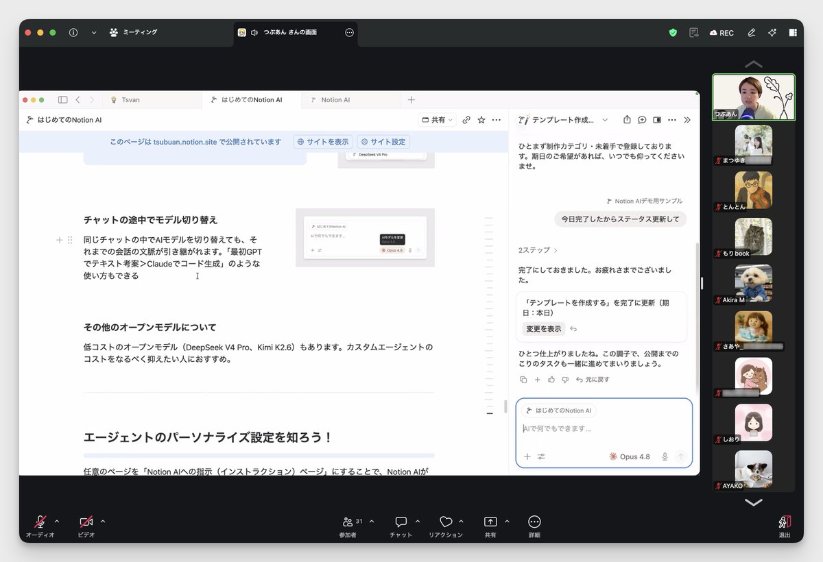
Task: Leave the meeting with 退出 button
Action: [785, 526]
